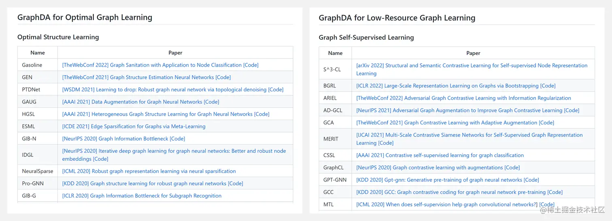This screenshot has width=612, height=221.
Task: Open GPT-GNN Generative pre-training paper link
Action: [439, 180]
